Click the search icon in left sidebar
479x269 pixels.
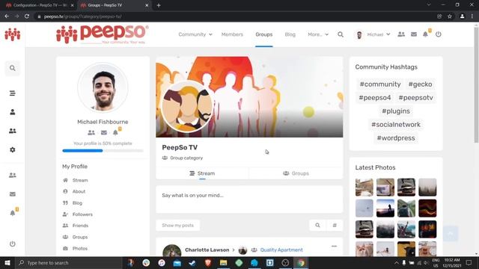[12, 68]
